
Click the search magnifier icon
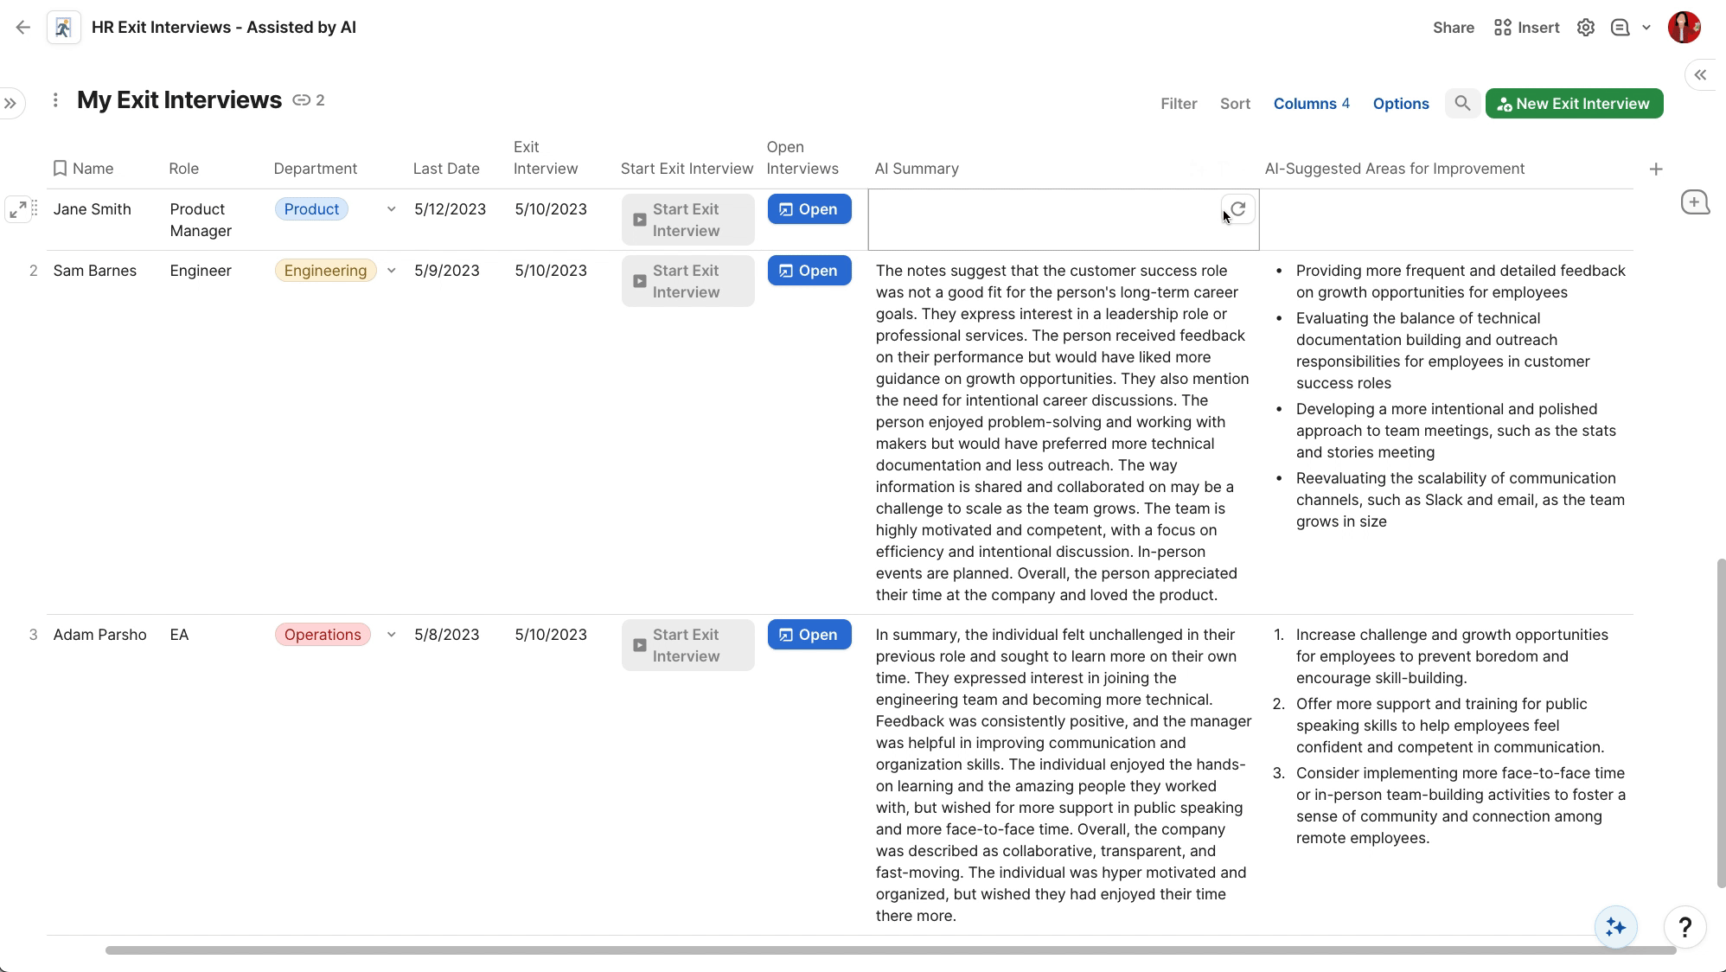pos(1461,104)
